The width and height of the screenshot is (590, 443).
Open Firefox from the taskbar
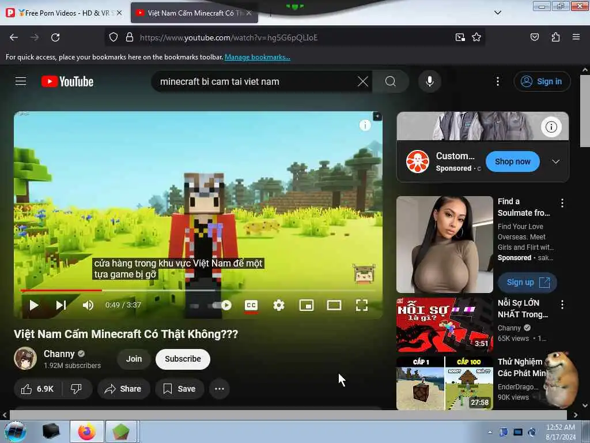click(87, 431)
